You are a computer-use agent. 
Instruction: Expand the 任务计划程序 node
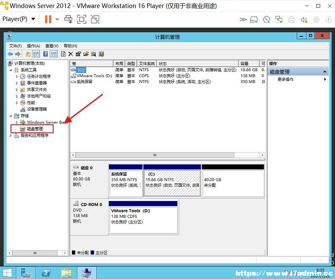pyautogui.click(x=17, y=76)
